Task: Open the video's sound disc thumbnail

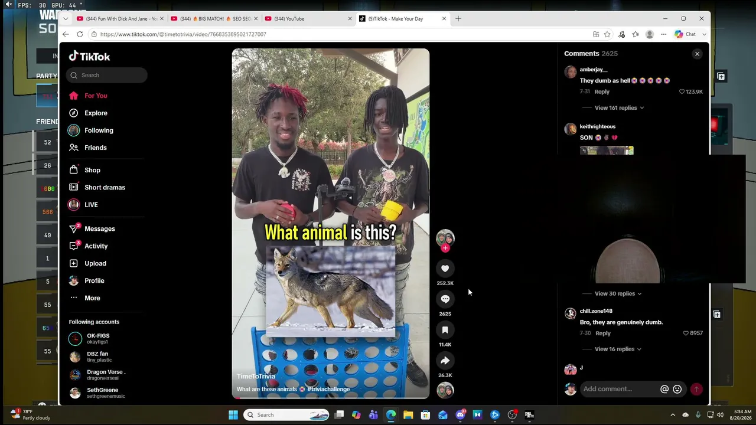Action: [x=445, y=390]
